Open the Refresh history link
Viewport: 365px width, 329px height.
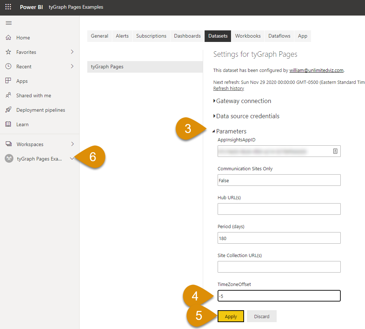click(228, 89)
